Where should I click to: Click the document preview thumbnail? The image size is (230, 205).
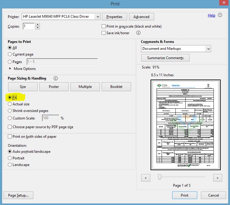[x=186, y=125]
